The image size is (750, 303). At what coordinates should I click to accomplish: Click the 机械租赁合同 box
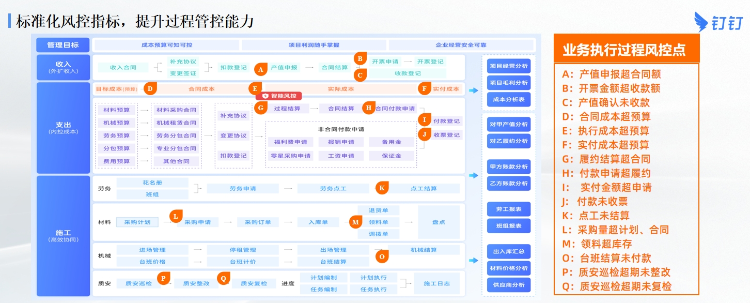coord(176,123)
